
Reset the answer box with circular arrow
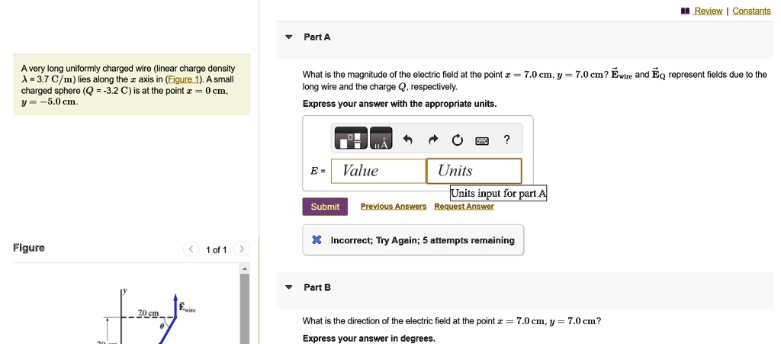[458, 140]
